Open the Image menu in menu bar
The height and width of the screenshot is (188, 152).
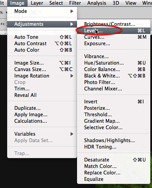pyautogui.click(x=17, y=3)
